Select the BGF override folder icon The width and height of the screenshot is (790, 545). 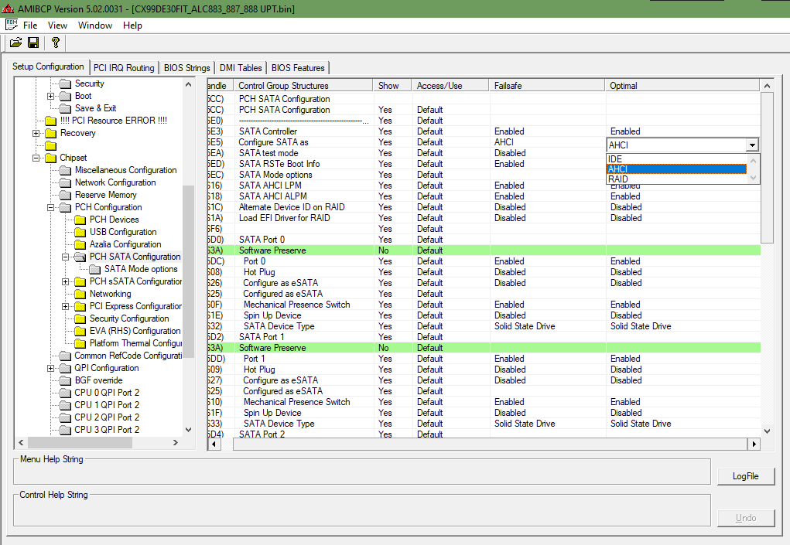point(66,380)
